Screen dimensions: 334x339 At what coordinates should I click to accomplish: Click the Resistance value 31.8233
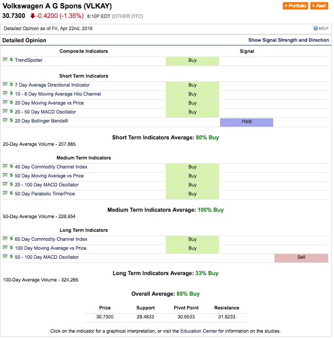pos(227,317)
